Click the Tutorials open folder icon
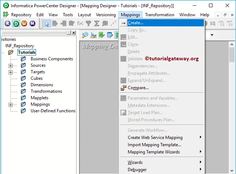This screenshot has height=174, width=236. (11, 52)
